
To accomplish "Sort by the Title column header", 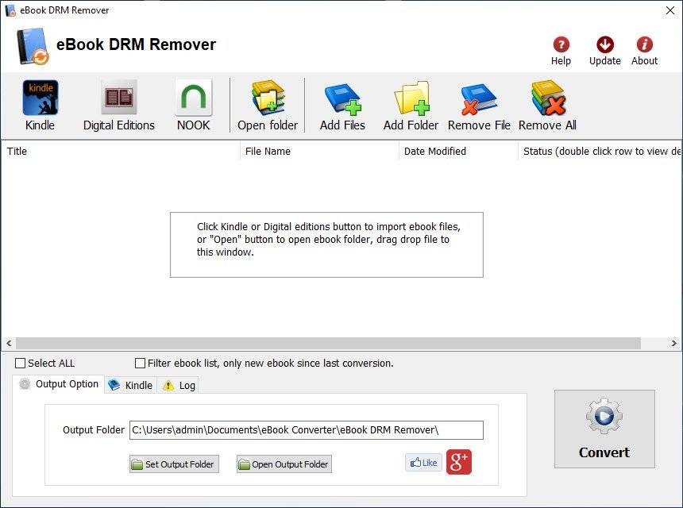I will coord(121,152).
